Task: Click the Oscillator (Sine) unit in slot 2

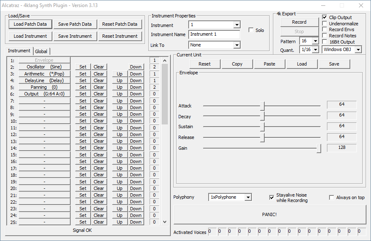Action: [x=44, y=67]
